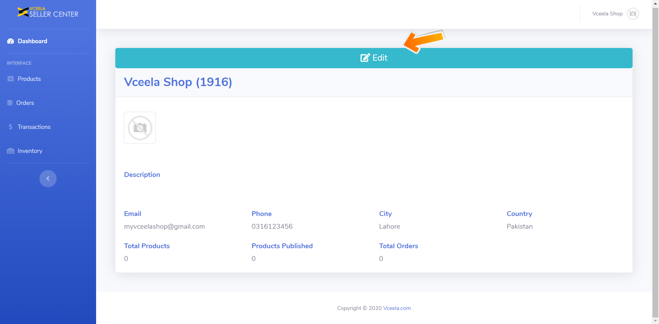Click the profile avatar icon at top right

point(633,14)
